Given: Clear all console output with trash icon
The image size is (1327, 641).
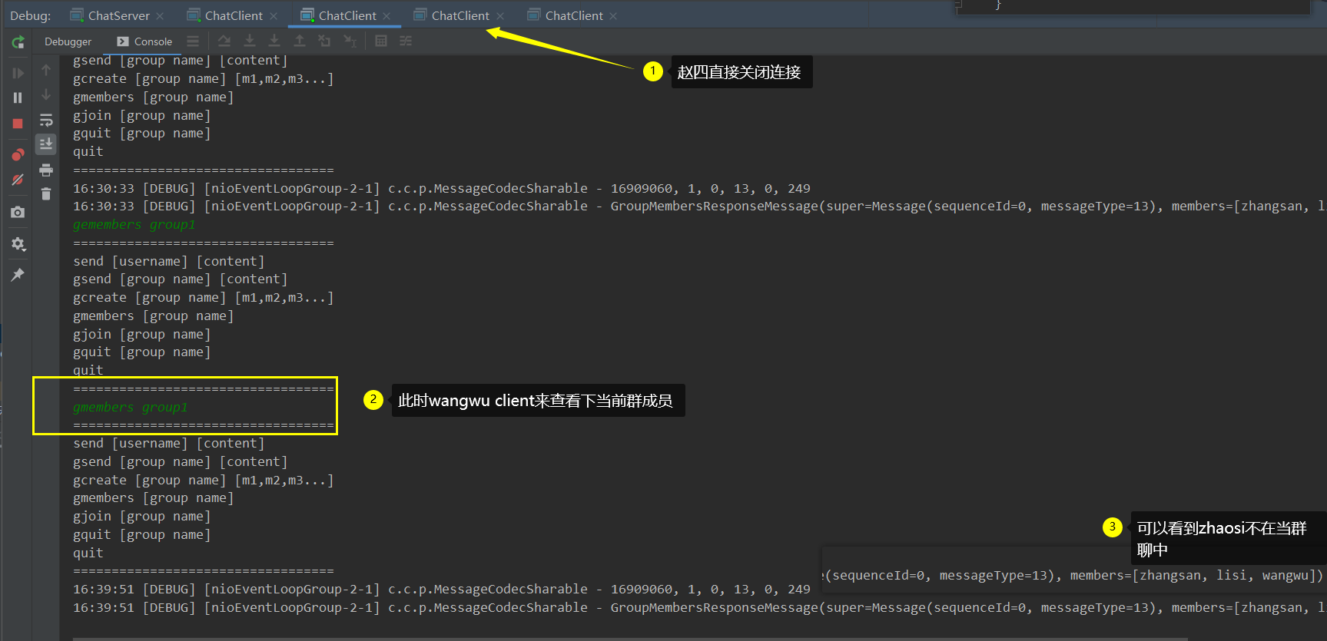Looking at the screenshot, I should 46,194.
